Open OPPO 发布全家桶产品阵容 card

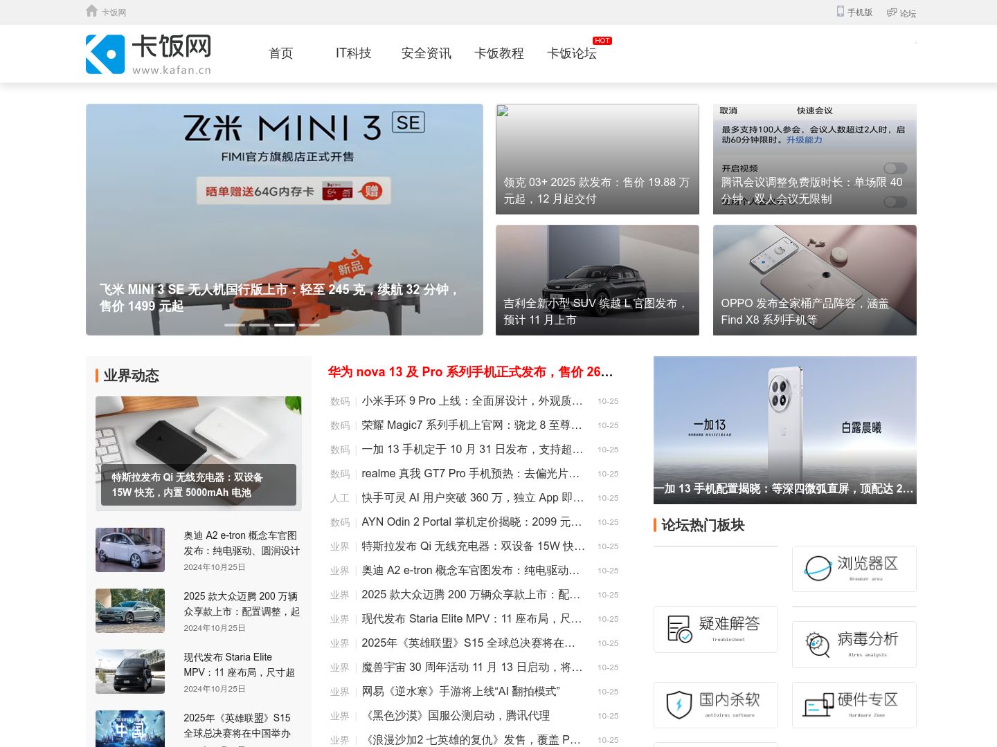(815, 280)
